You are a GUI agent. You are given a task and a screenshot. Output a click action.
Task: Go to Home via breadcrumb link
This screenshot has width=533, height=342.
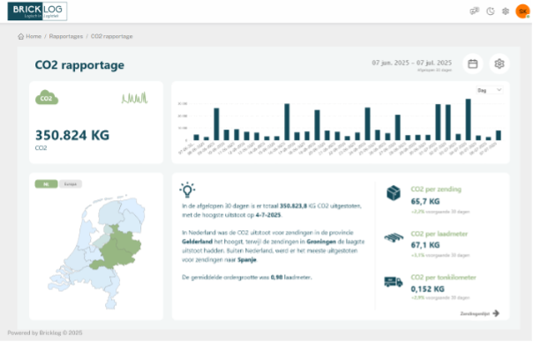click(34, 36)
